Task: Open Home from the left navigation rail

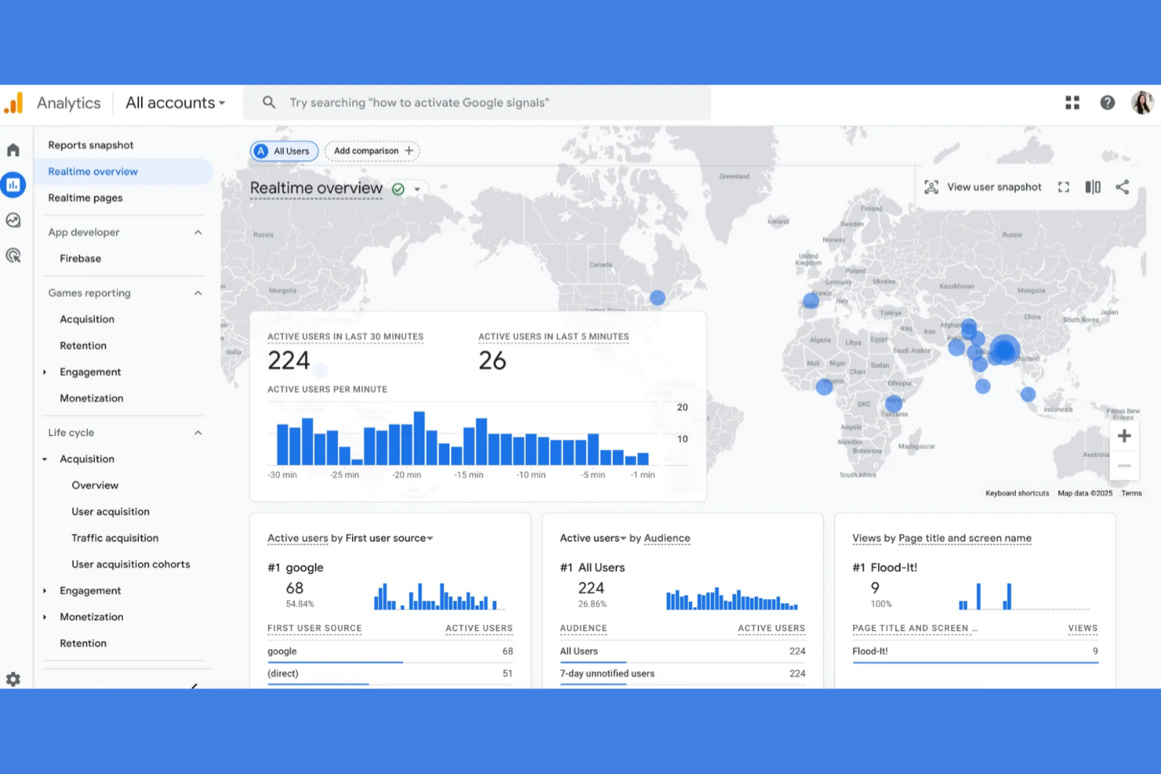Action: 13,148
